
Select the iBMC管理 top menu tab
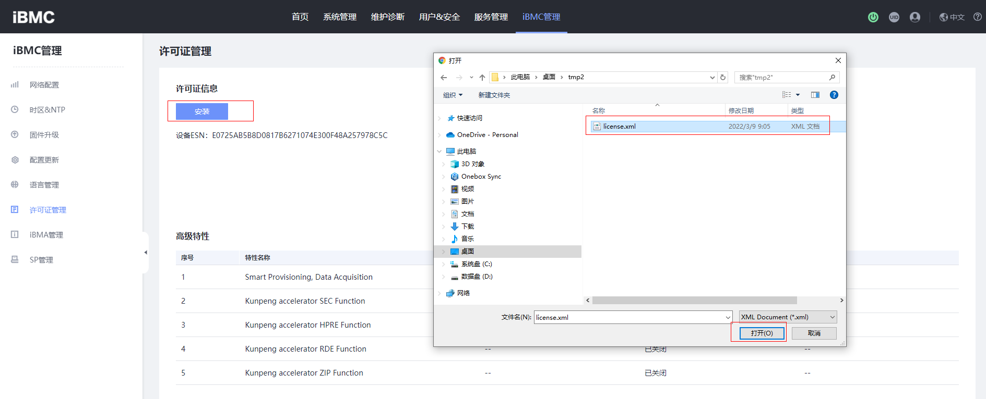(541, 17)
